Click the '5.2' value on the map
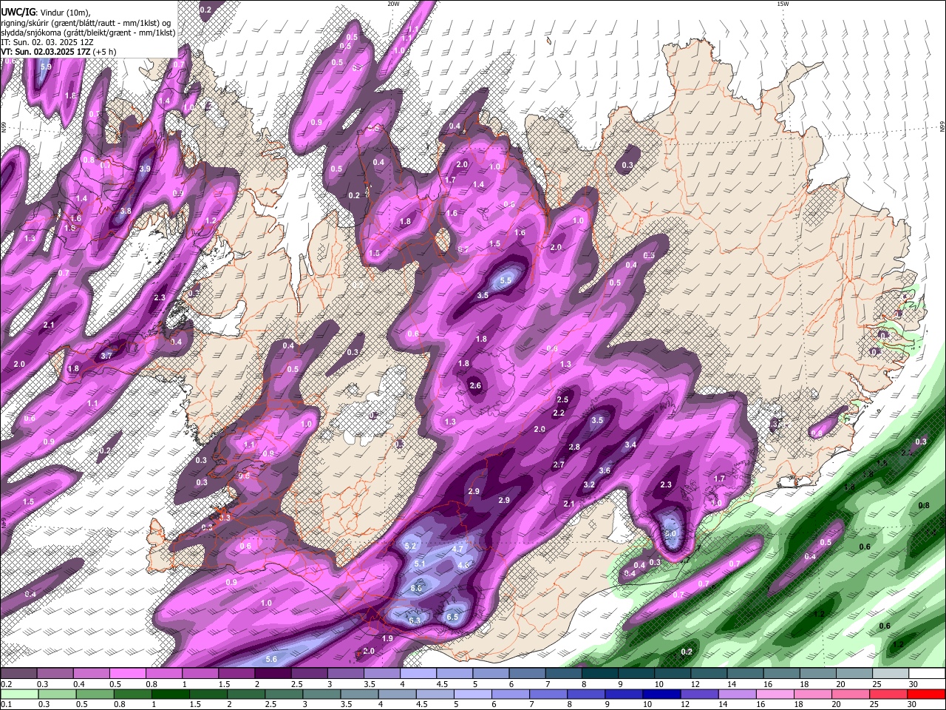Screen dimensions: 946x710 pyautogui.click(x=412, y=546)
